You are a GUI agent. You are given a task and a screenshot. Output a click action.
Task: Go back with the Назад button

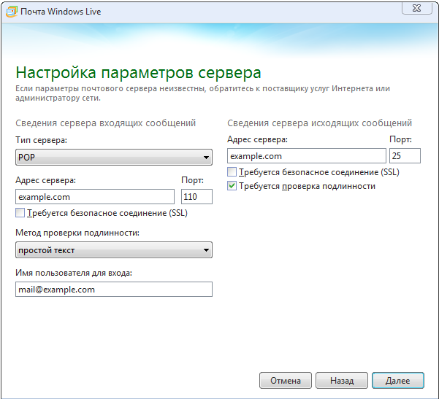click(x=341, y=381)
